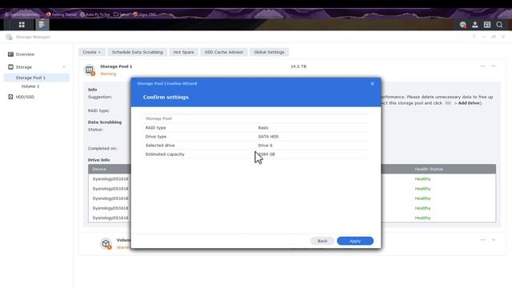
Task: Select the Storage Manager taskbar icon
Action: (x=42, y=25)
